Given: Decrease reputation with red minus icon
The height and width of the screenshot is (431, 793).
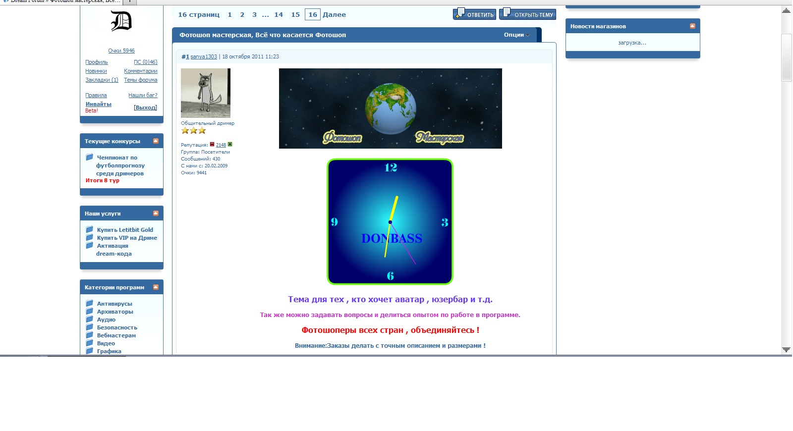Looking at the screenshot, I should pos(212,144).
